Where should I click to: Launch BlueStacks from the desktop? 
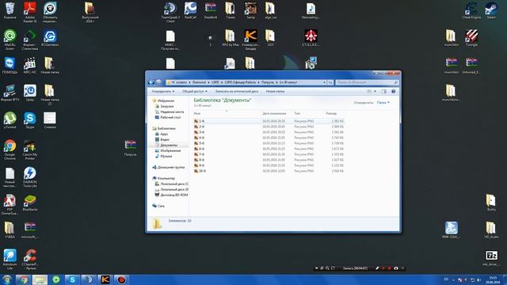(x=30, y=203)
